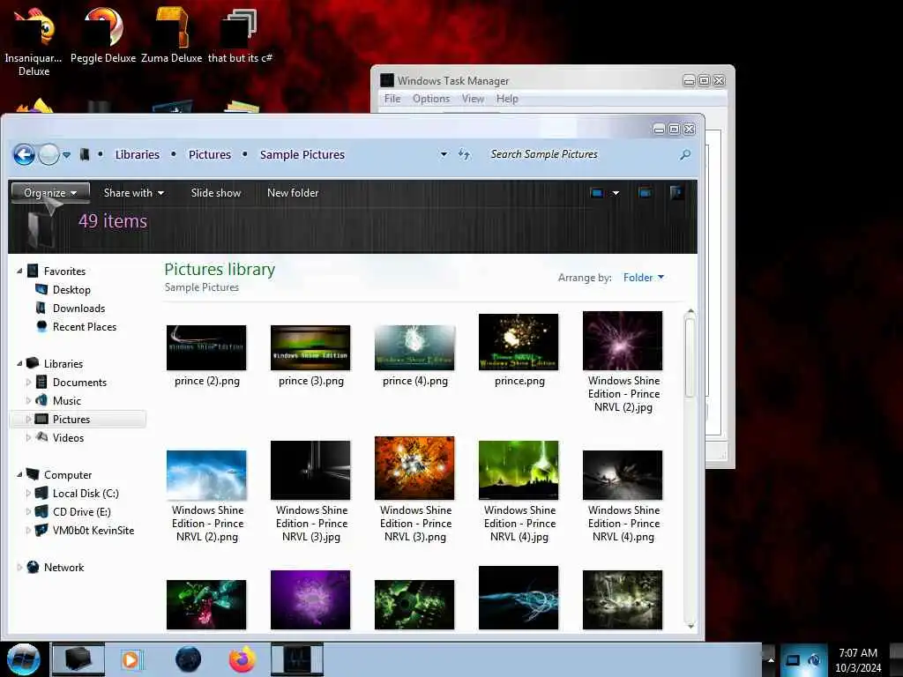Click Explorer folder icon on taskbar

[78, 659]
